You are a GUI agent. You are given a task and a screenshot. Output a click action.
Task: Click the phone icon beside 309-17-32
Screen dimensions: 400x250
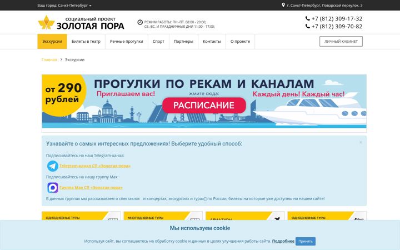coord(308,18)
